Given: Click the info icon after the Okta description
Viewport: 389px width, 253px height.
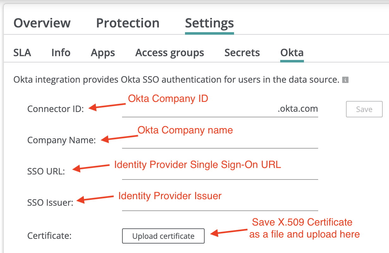Looking at the screenshot, I should point(346,80).
